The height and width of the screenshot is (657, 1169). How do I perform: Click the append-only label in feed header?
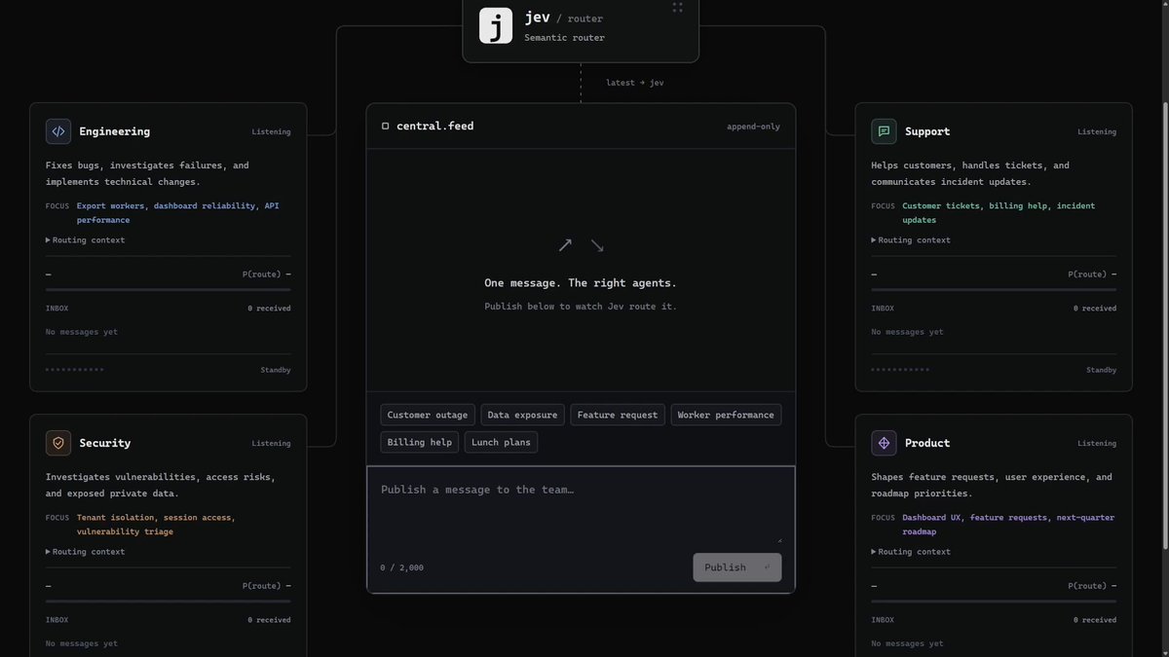(753, 127)
